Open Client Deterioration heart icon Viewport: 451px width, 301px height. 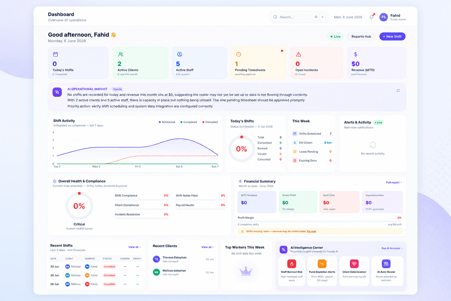[x=354, y=264]
